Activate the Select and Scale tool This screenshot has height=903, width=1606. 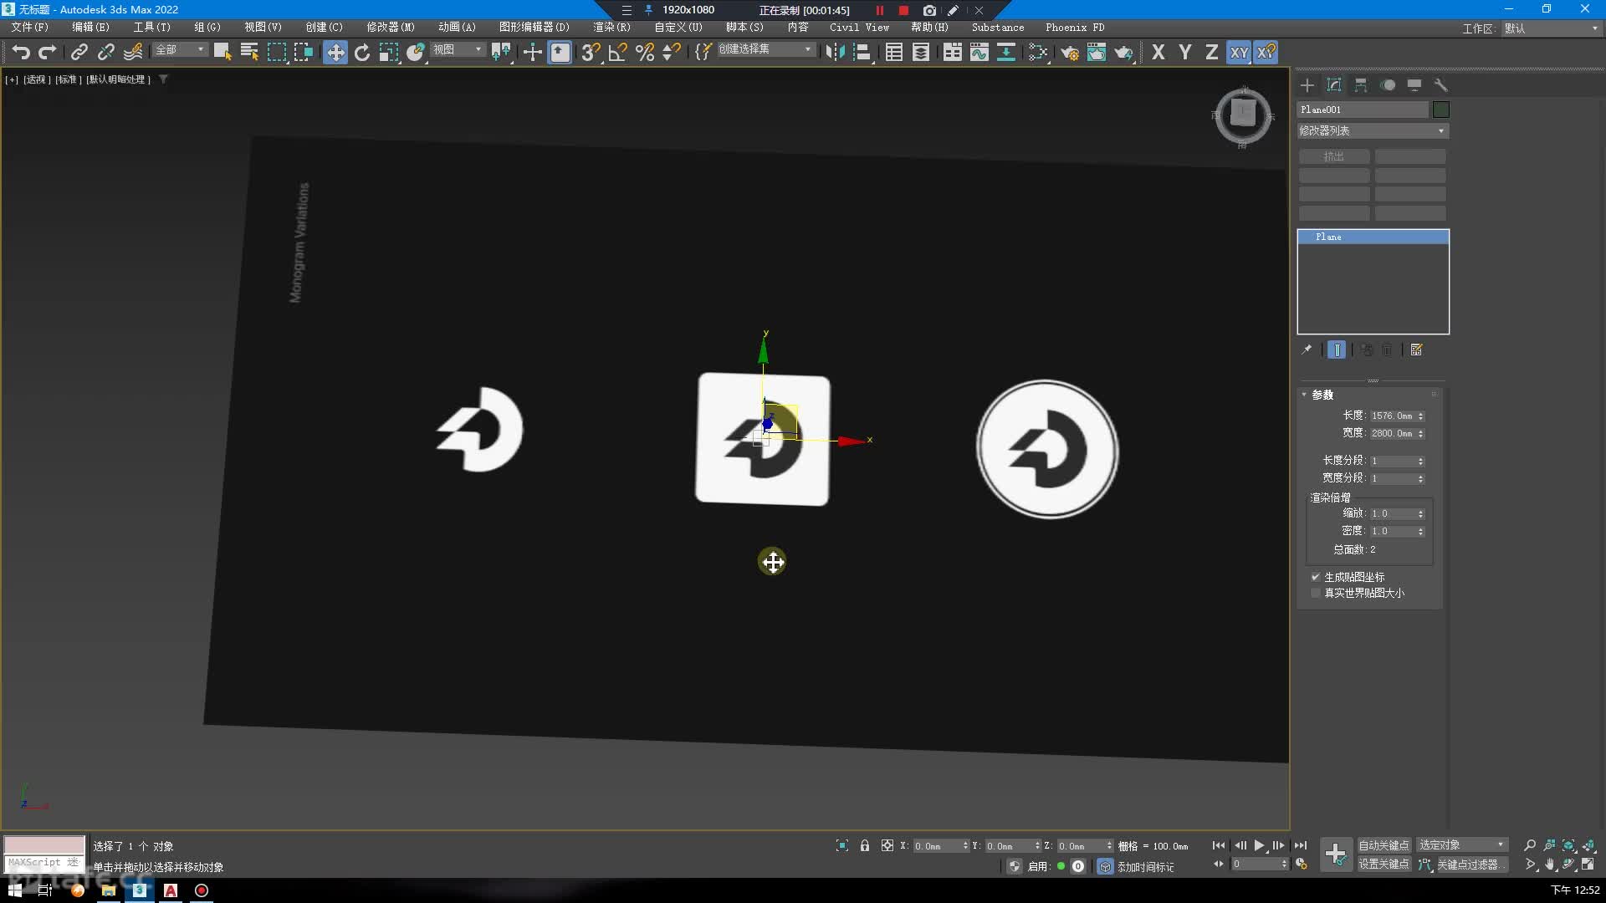click(389, 52)
